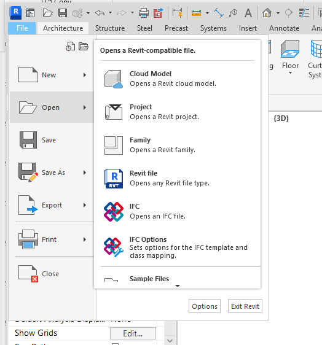Expand the Export submenu
322x345 pixels.
52,205
